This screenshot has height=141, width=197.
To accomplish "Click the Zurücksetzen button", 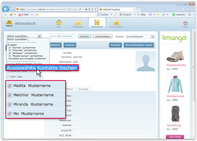I will [x=102, y=36].
